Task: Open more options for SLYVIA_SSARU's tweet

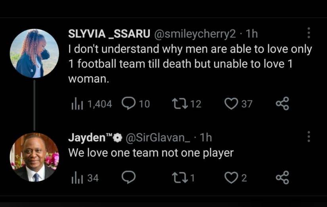Action: (x=309, y=33)
